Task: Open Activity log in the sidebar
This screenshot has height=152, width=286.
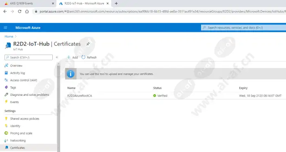Action: pos(18,73)
